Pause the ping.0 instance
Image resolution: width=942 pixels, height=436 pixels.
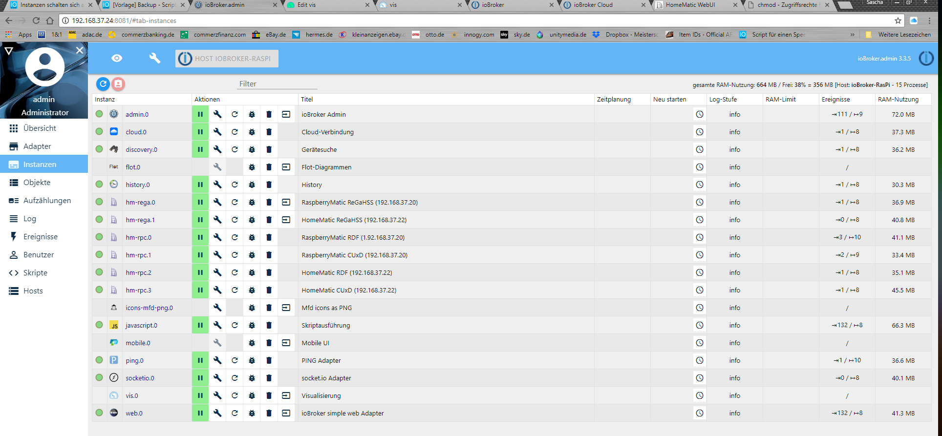200,360
